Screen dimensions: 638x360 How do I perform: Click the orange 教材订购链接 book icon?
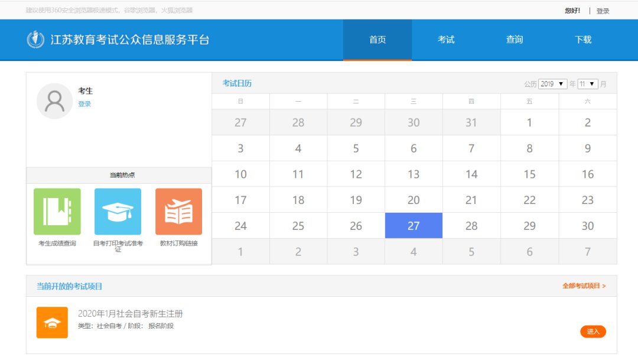(x=178, y=212)
